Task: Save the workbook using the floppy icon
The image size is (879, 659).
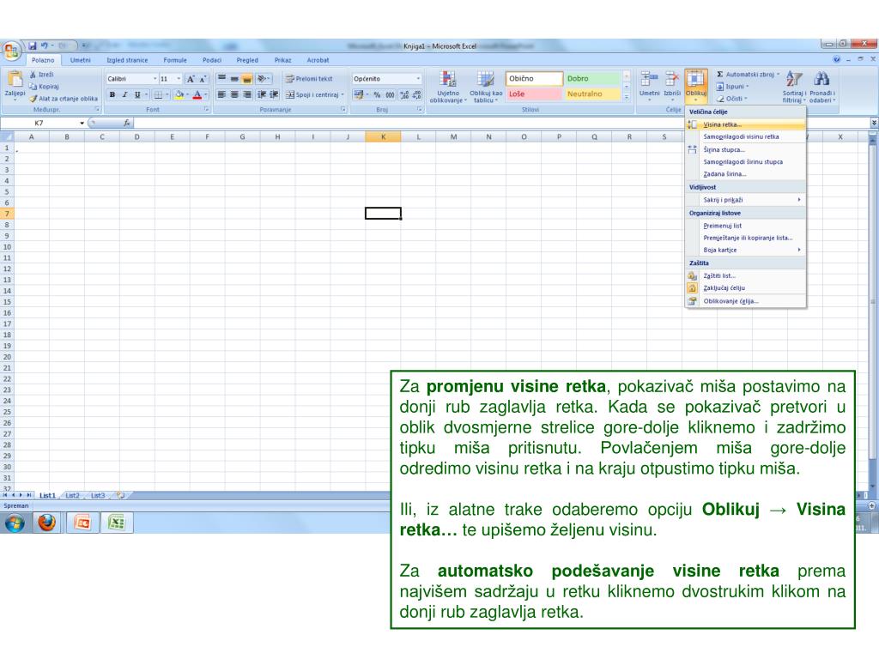Action: [x=33, y=46]
